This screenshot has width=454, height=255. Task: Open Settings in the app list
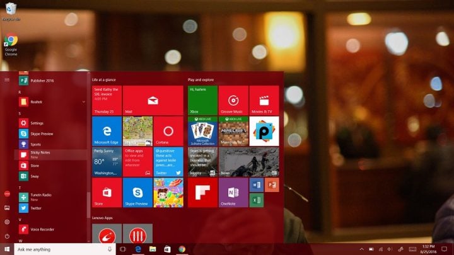(x=50, y=123)
